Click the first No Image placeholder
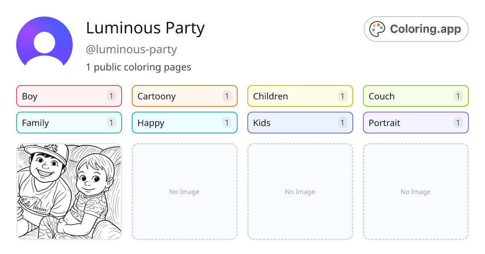This screenshot has height=254, width=485. pyautogui.click(x=184, y=192)
